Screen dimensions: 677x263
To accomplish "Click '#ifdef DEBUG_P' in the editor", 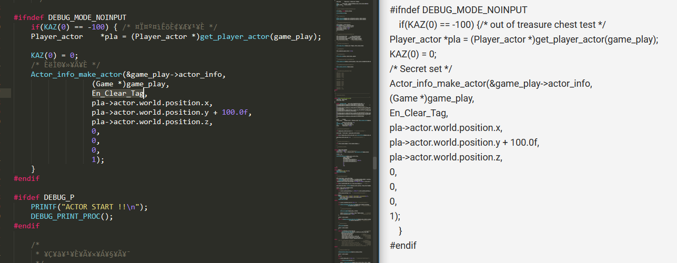I will click(x=44, y=197).
